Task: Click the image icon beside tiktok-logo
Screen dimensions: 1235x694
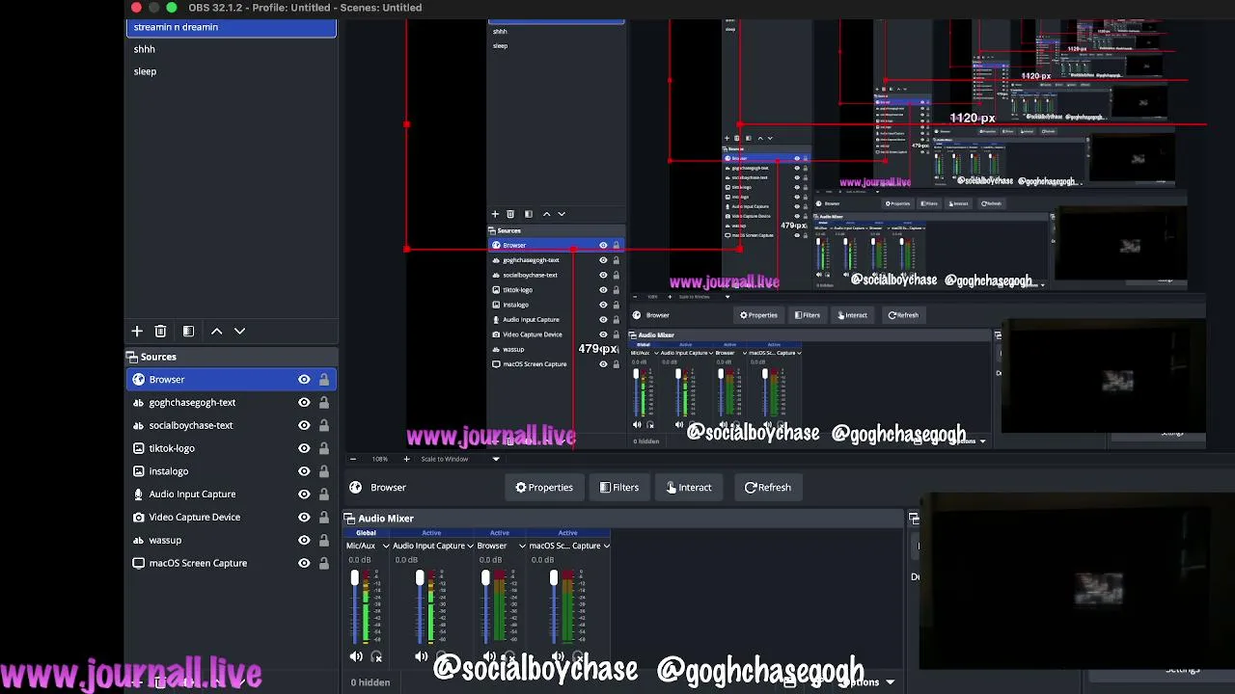Action: [138, 448]
